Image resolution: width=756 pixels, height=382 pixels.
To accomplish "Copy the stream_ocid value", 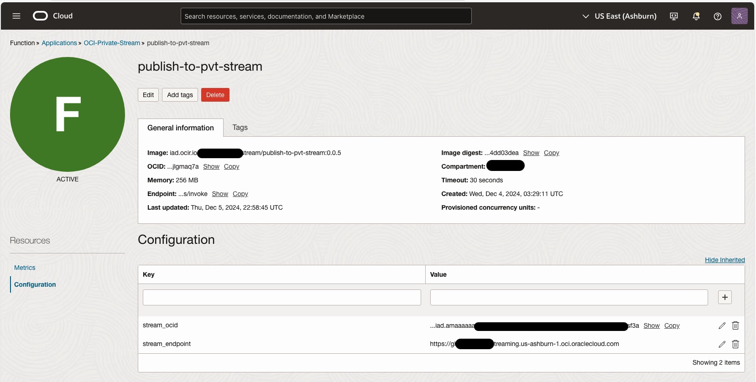I will tap(672, 325).
